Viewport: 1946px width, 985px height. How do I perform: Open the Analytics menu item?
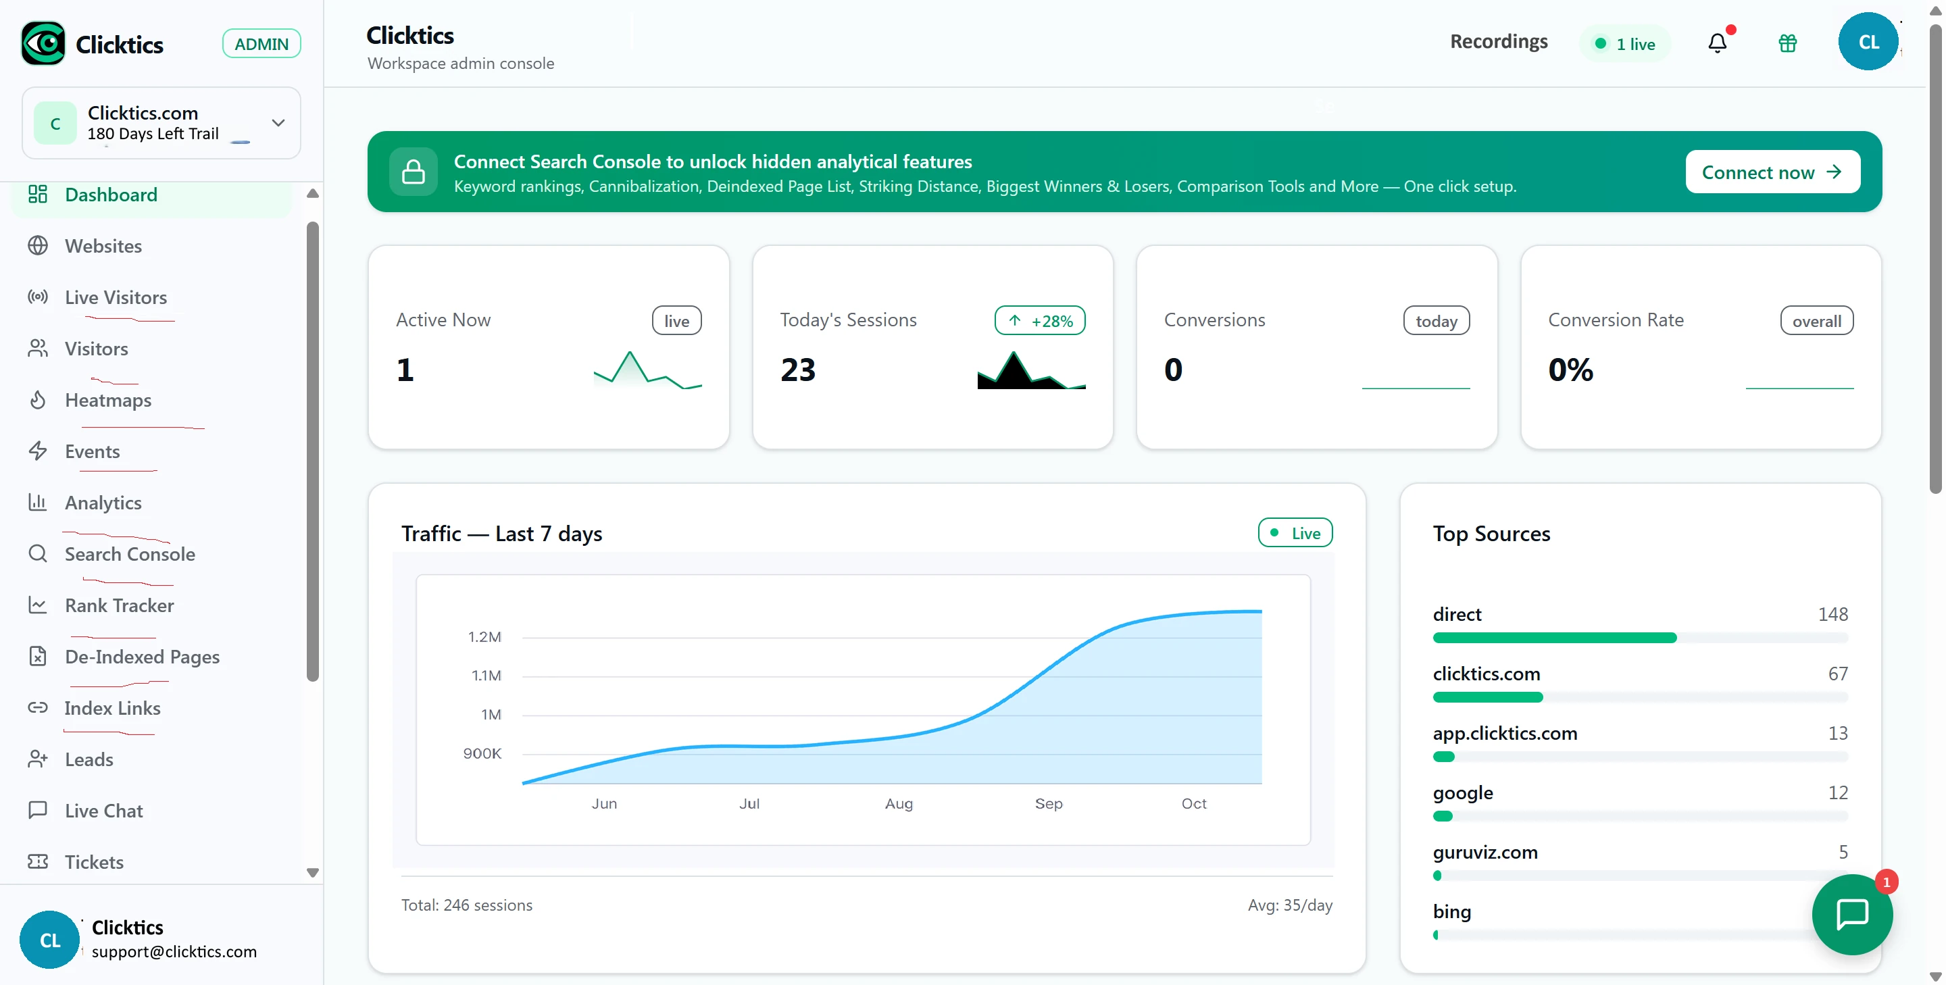pyautogui.click(x=151, y=503)
